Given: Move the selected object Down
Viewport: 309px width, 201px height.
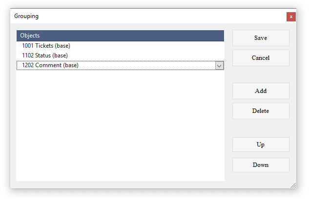Looking at the screenshot, I should tap(261, 165).
